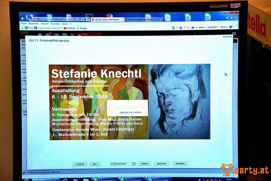271x181 pixels.
Task: Click the attachment paperclip icon
Action: pyautogui.click(x=24, y=173)
